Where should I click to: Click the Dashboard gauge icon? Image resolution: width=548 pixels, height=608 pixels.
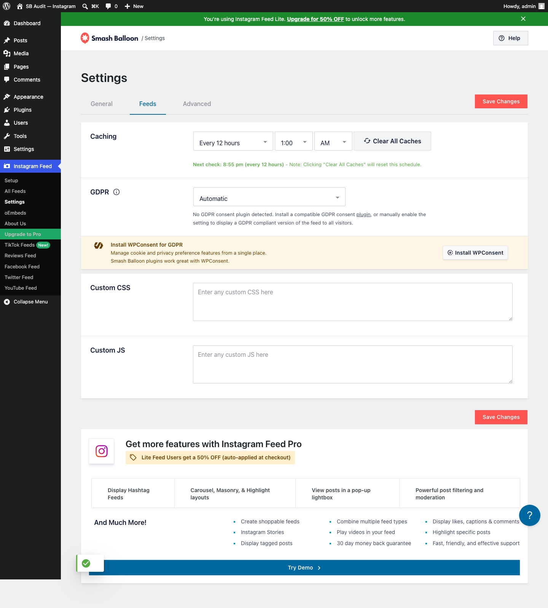[7, 23]
